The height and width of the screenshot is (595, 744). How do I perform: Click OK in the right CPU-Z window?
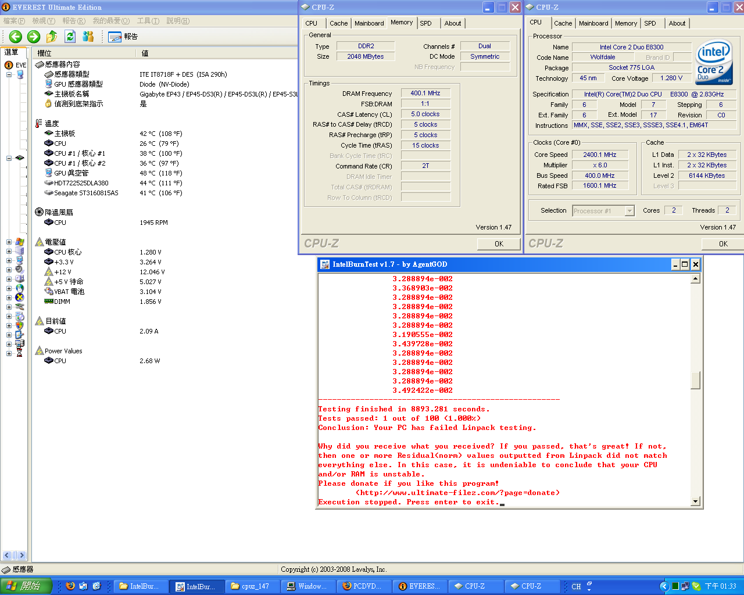coord(723,244)
